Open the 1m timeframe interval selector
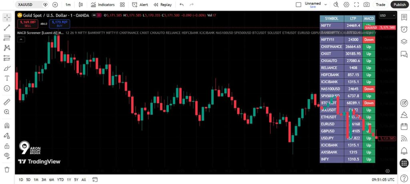 click(68, 4)
